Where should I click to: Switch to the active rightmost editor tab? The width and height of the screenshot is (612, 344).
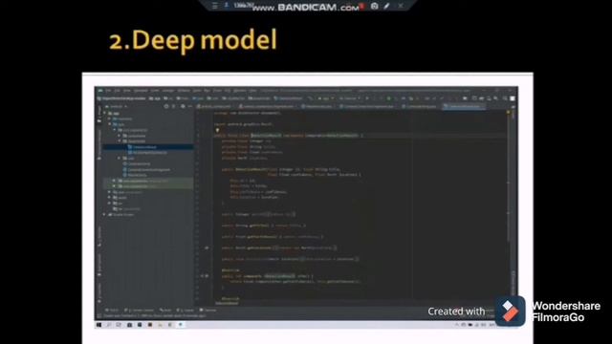click(464, 106)
